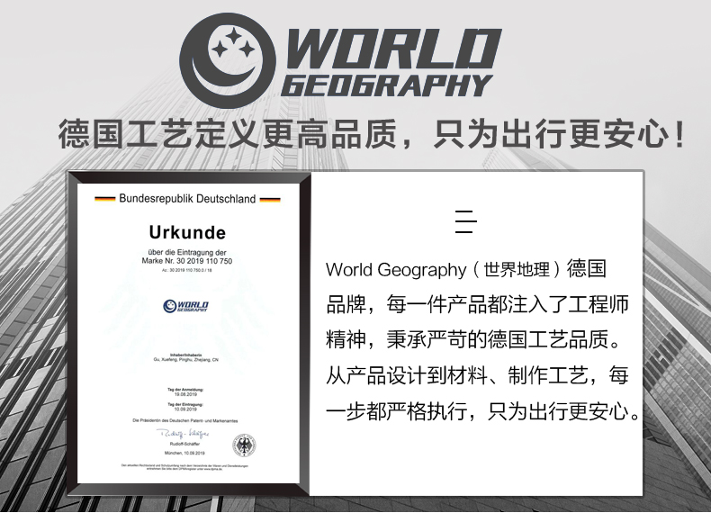The height and width of the screenshot is (513, 711).
Task: Click the large WORLD wordmark text
Action: [392, 49]
